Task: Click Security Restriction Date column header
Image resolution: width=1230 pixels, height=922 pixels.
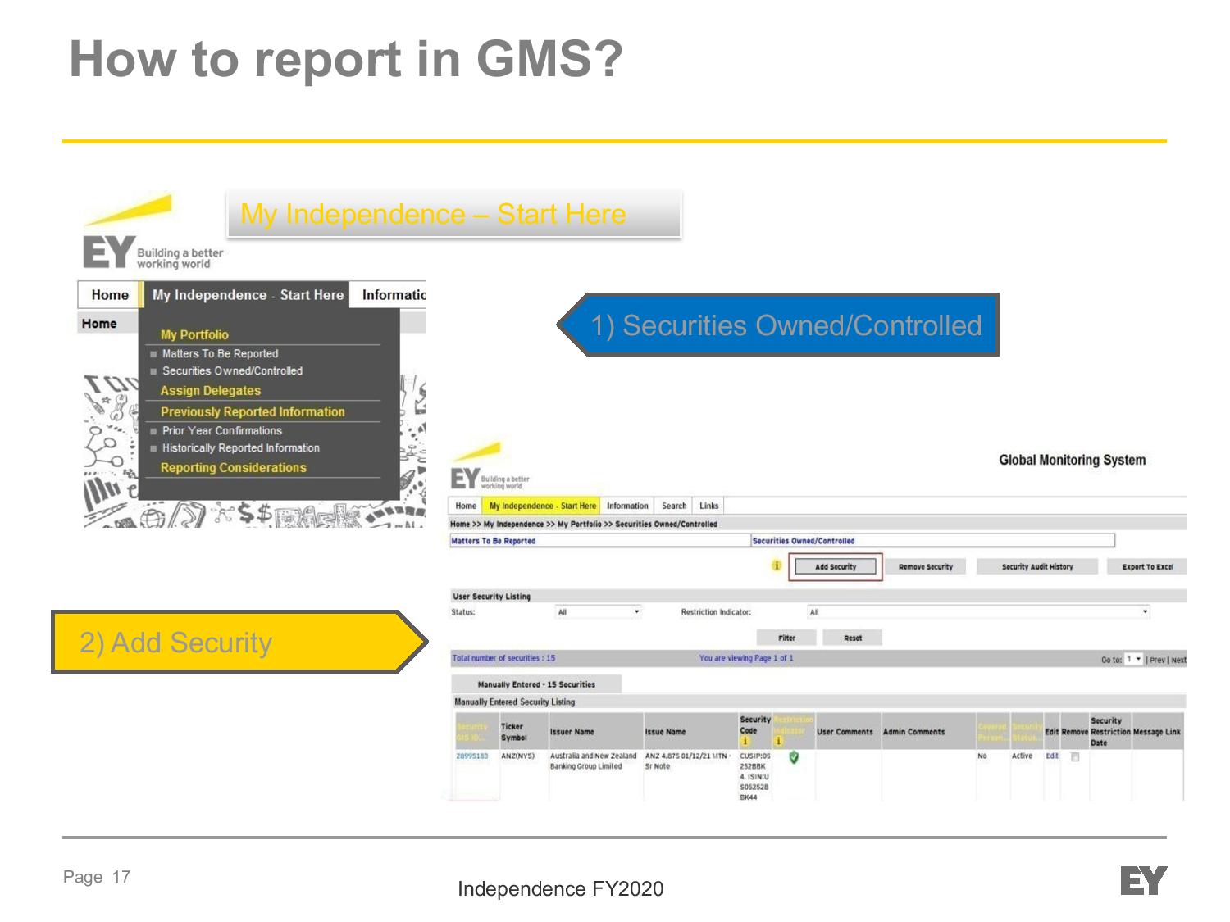Action: (x=1110, y=732)
